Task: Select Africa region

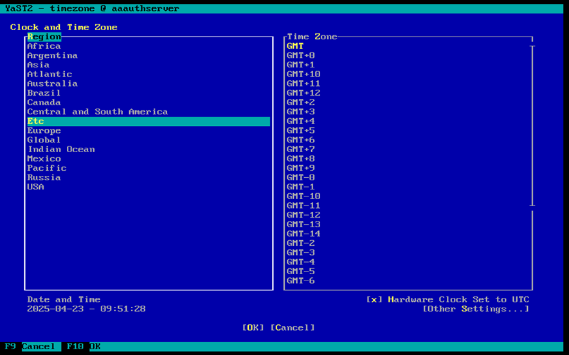Action: (44, 46)
